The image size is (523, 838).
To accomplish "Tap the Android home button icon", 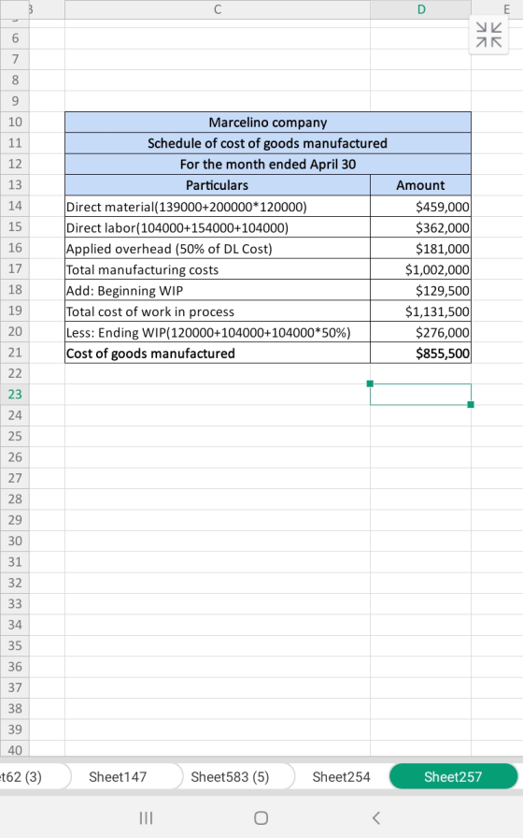I will (261, 817).
